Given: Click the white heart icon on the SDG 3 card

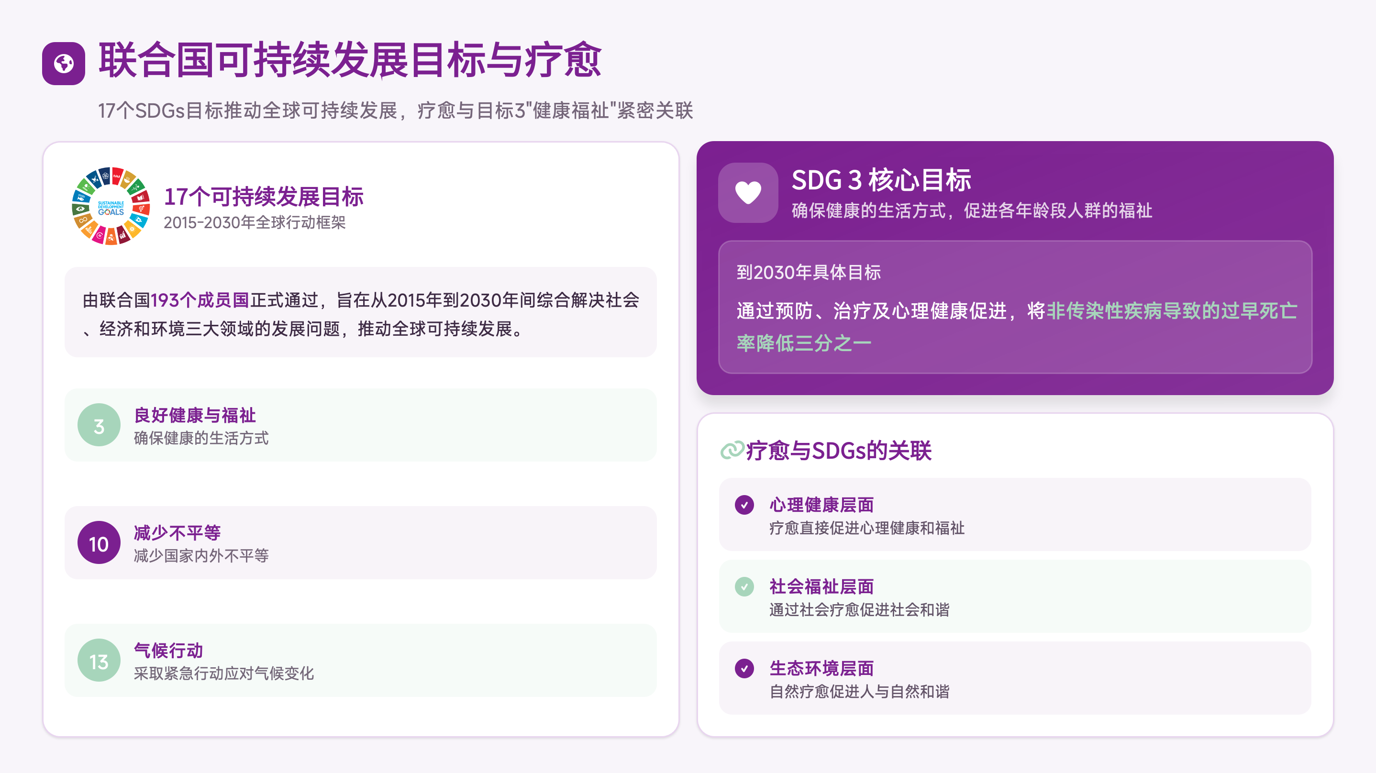Looking at the screenshot, I should tap(748, 193).
